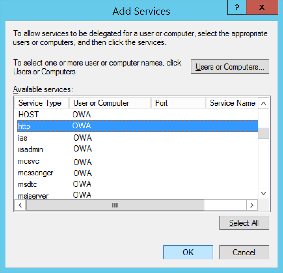This screenshot has height=273, width=283.
Task: Open the Help question mark button
Action: coord(237,7)
